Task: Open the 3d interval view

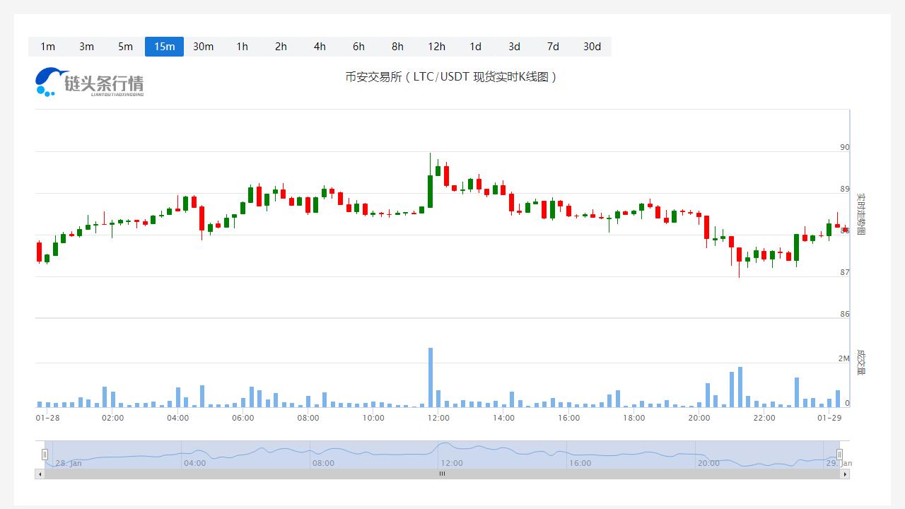Action: tap(514, 47)
